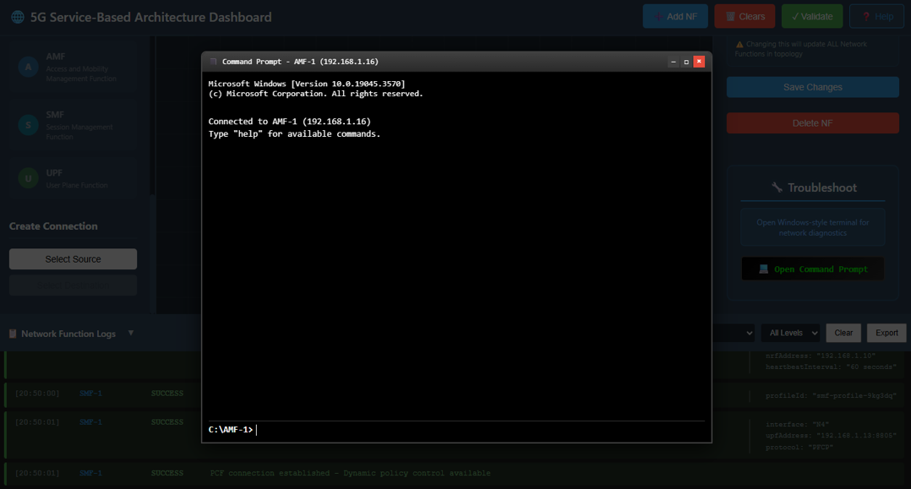Click the Create Connection section header
This screenshot has height=489, width=911.
(53, 225)
